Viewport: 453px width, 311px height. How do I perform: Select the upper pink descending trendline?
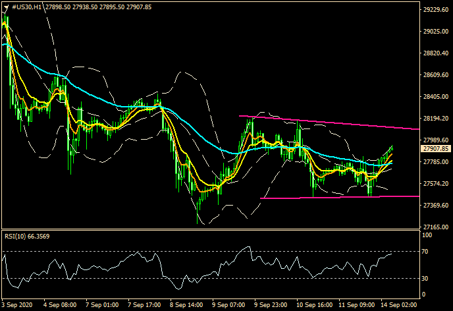[x=329, y=123]
